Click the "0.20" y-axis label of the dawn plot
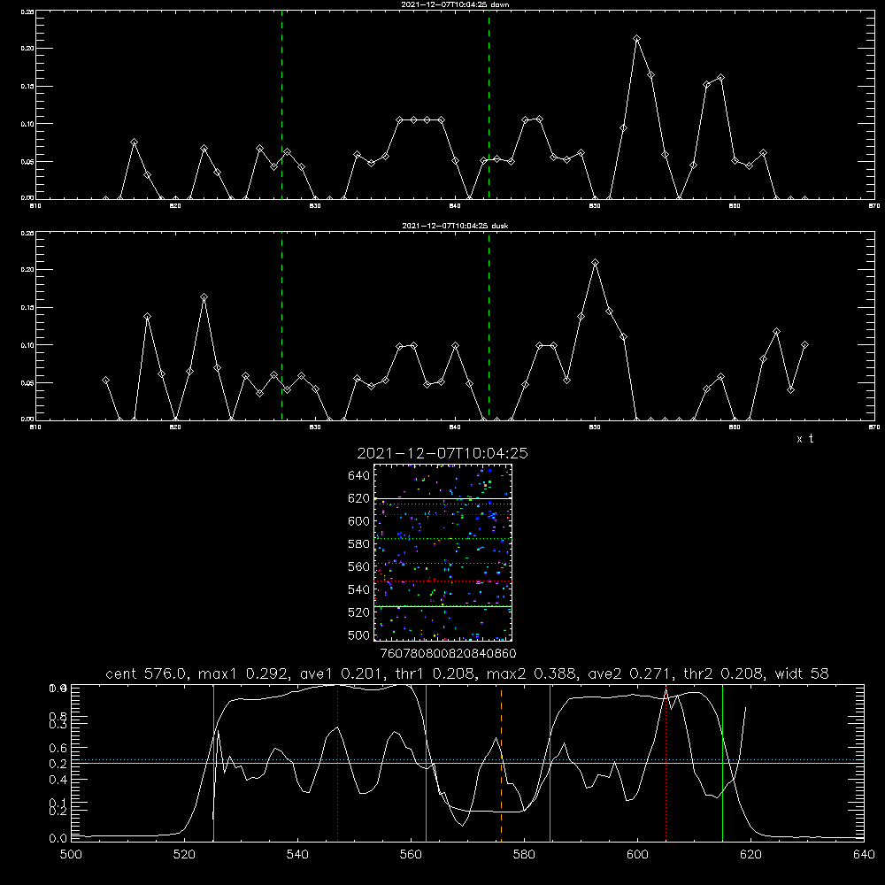The width and height of the screenshot is (885, 885). click(x=27, y=49)
